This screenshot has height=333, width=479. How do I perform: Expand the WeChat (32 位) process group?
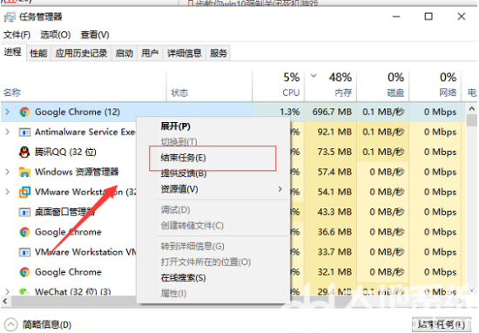[8, 291]
